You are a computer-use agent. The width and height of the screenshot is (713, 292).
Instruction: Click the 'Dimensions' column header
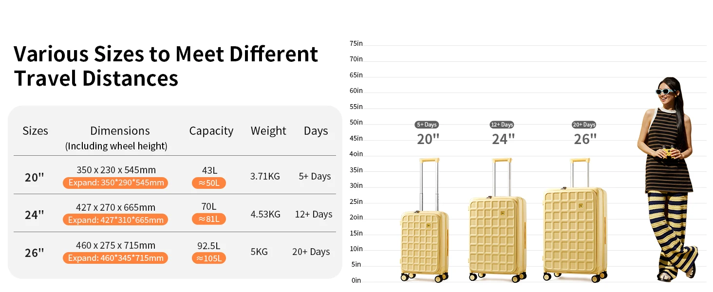click(120, 131)
